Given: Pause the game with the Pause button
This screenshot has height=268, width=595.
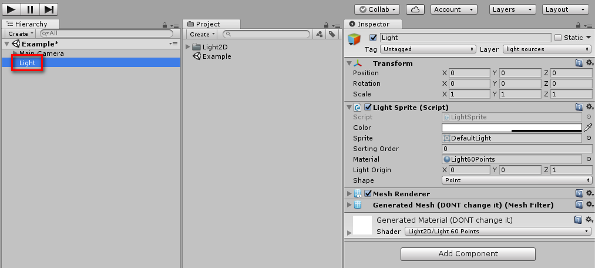Looking at the screenshot, I should click(30, 9).
